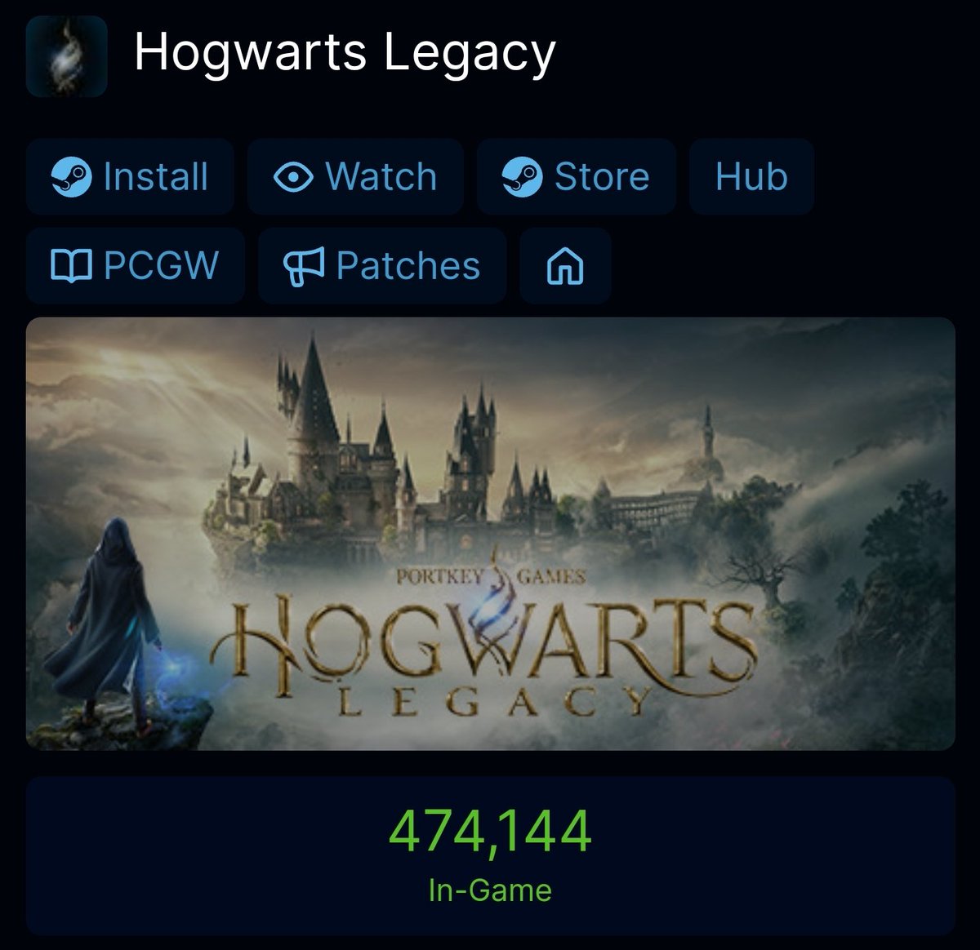Click the Steam logo inside Store
Image resolution: width=980 pixels, height=950 pixels.
(522, 177)
